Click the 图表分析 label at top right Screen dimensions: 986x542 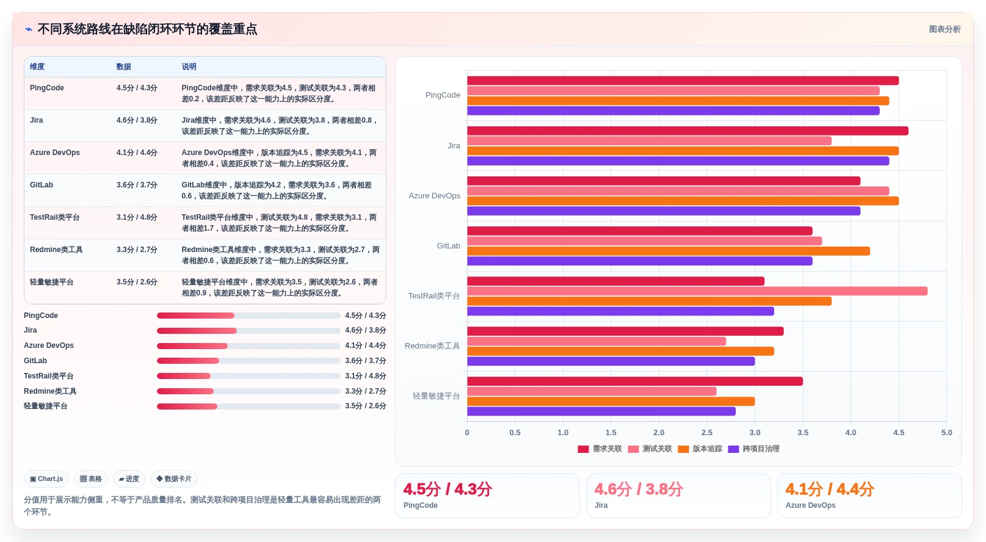click(x=944, y=29)
